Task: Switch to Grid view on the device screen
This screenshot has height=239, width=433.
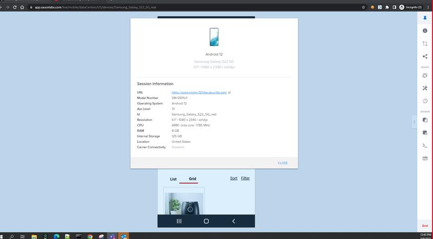Action: pos(193,179)
